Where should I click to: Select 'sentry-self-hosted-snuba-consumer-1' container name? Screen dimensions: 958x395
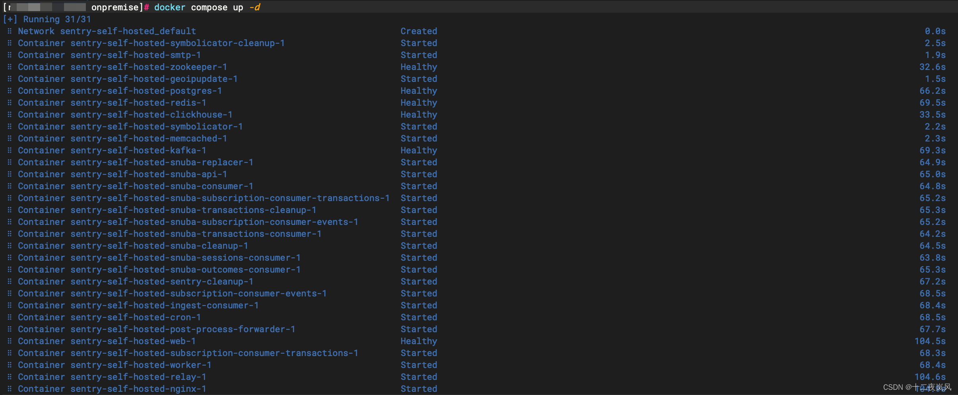coord(162,186)
